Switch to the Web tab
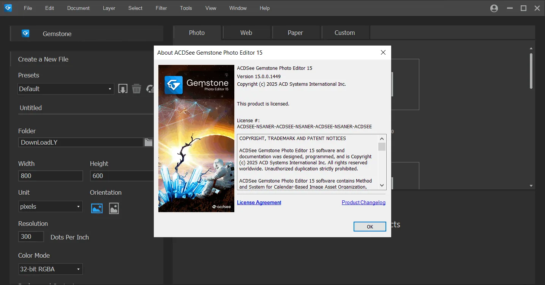545x285 pixels. 246,33
